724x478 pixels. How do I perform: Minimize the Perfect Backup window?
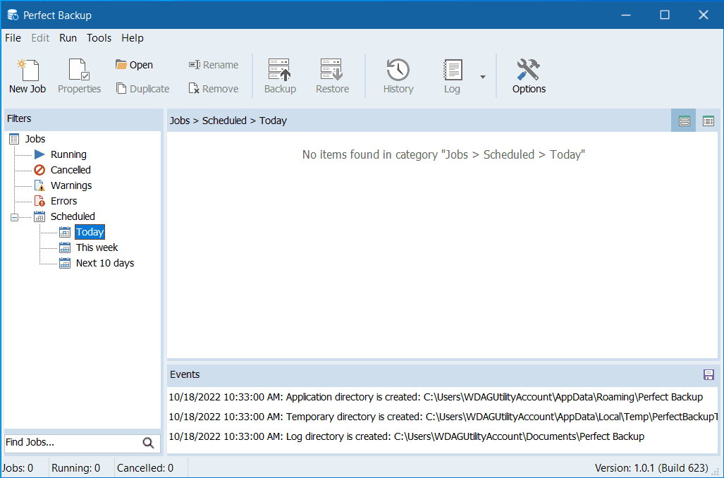tap(625, 15)
